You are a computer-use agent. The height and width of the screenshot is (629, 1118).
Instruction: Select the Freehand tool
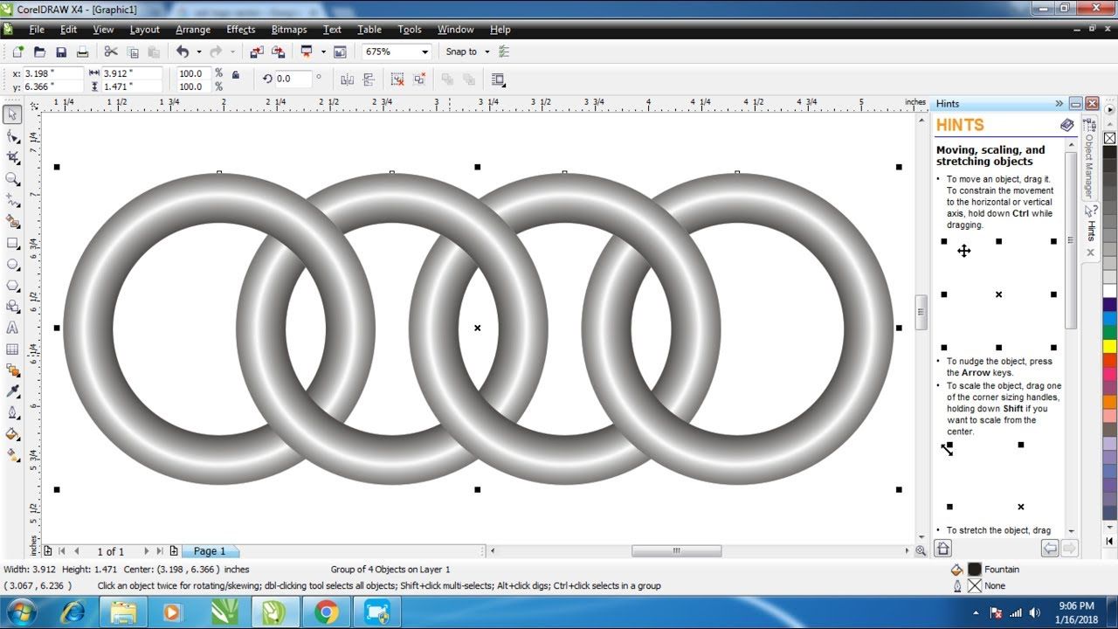click(x=12, y=200)
